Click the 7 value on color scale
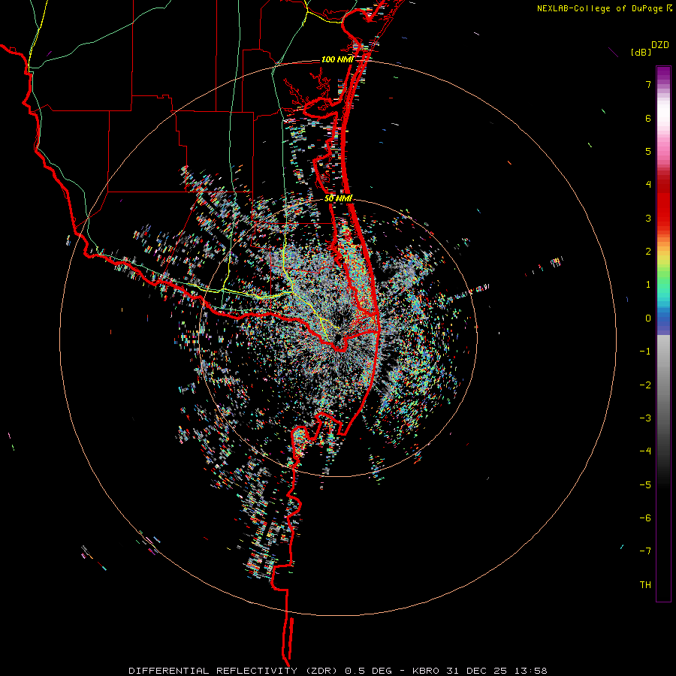The image size is (676, 676). point(648,84)
